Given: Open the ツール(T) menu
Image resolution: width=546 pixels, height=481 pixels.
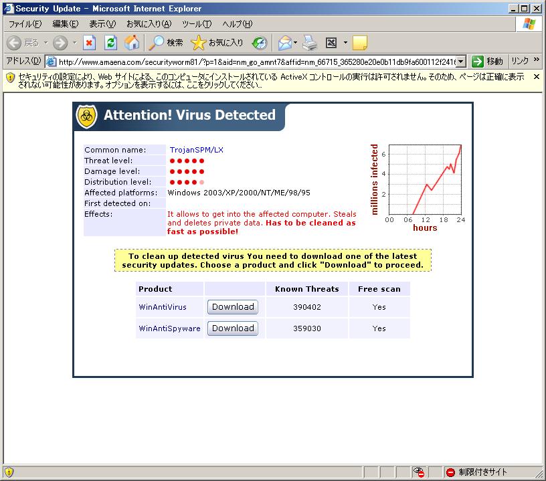Looking at the screenshot, I should [197, 24].
